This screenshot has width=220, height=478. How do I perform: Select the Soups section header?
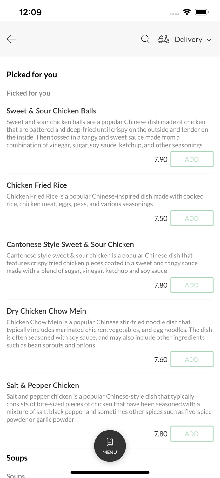click(x=17, y=458)
